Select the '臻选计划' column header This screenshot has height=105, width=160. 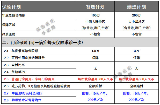[136, 7]
